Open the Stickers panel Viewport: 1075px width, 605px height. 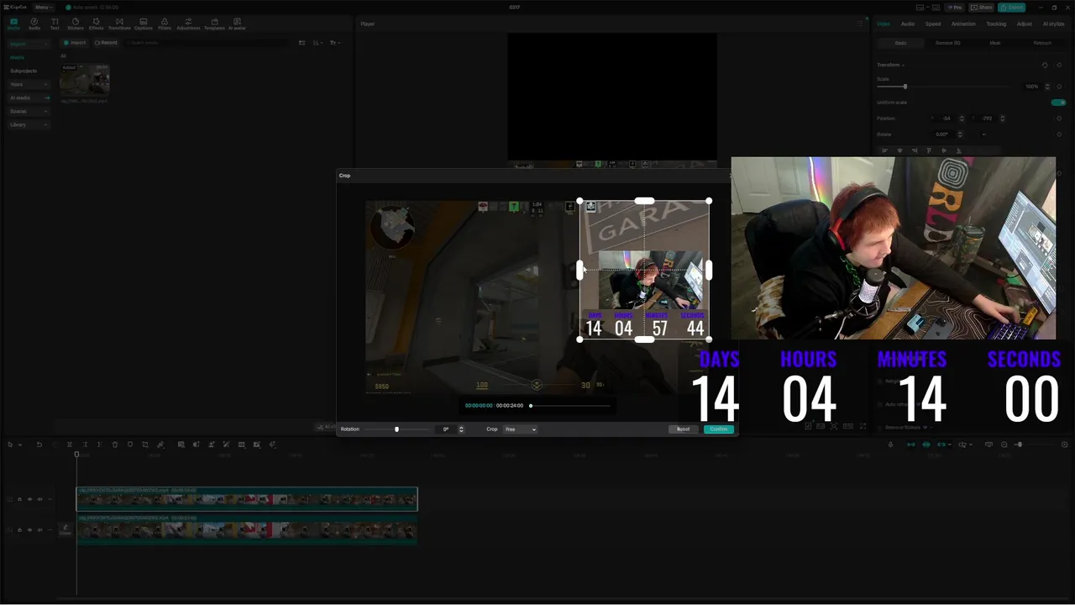coord(76,24)
